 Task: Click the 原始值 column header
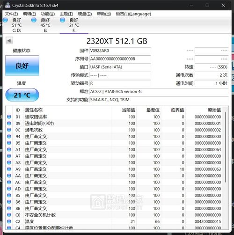coord(214,110)
